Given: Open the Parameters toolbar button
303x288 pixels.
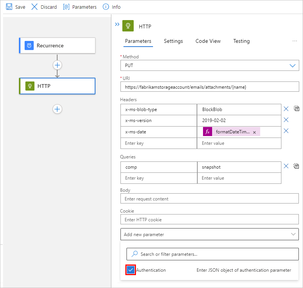Looking at the screenshot, I should (x=80, y=7).
